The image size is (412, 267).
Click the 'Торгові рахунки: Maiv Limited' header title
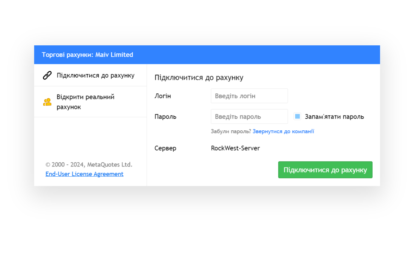point(87,55)
